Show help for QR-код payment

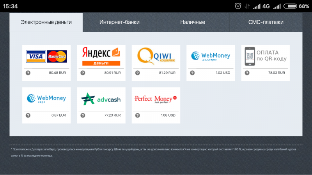tap(247, 73)
